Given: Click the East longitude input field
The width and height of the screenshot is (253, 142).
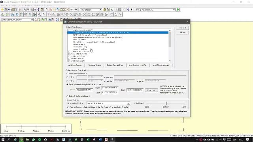Looking at the screenshot, I should point(135,90).
